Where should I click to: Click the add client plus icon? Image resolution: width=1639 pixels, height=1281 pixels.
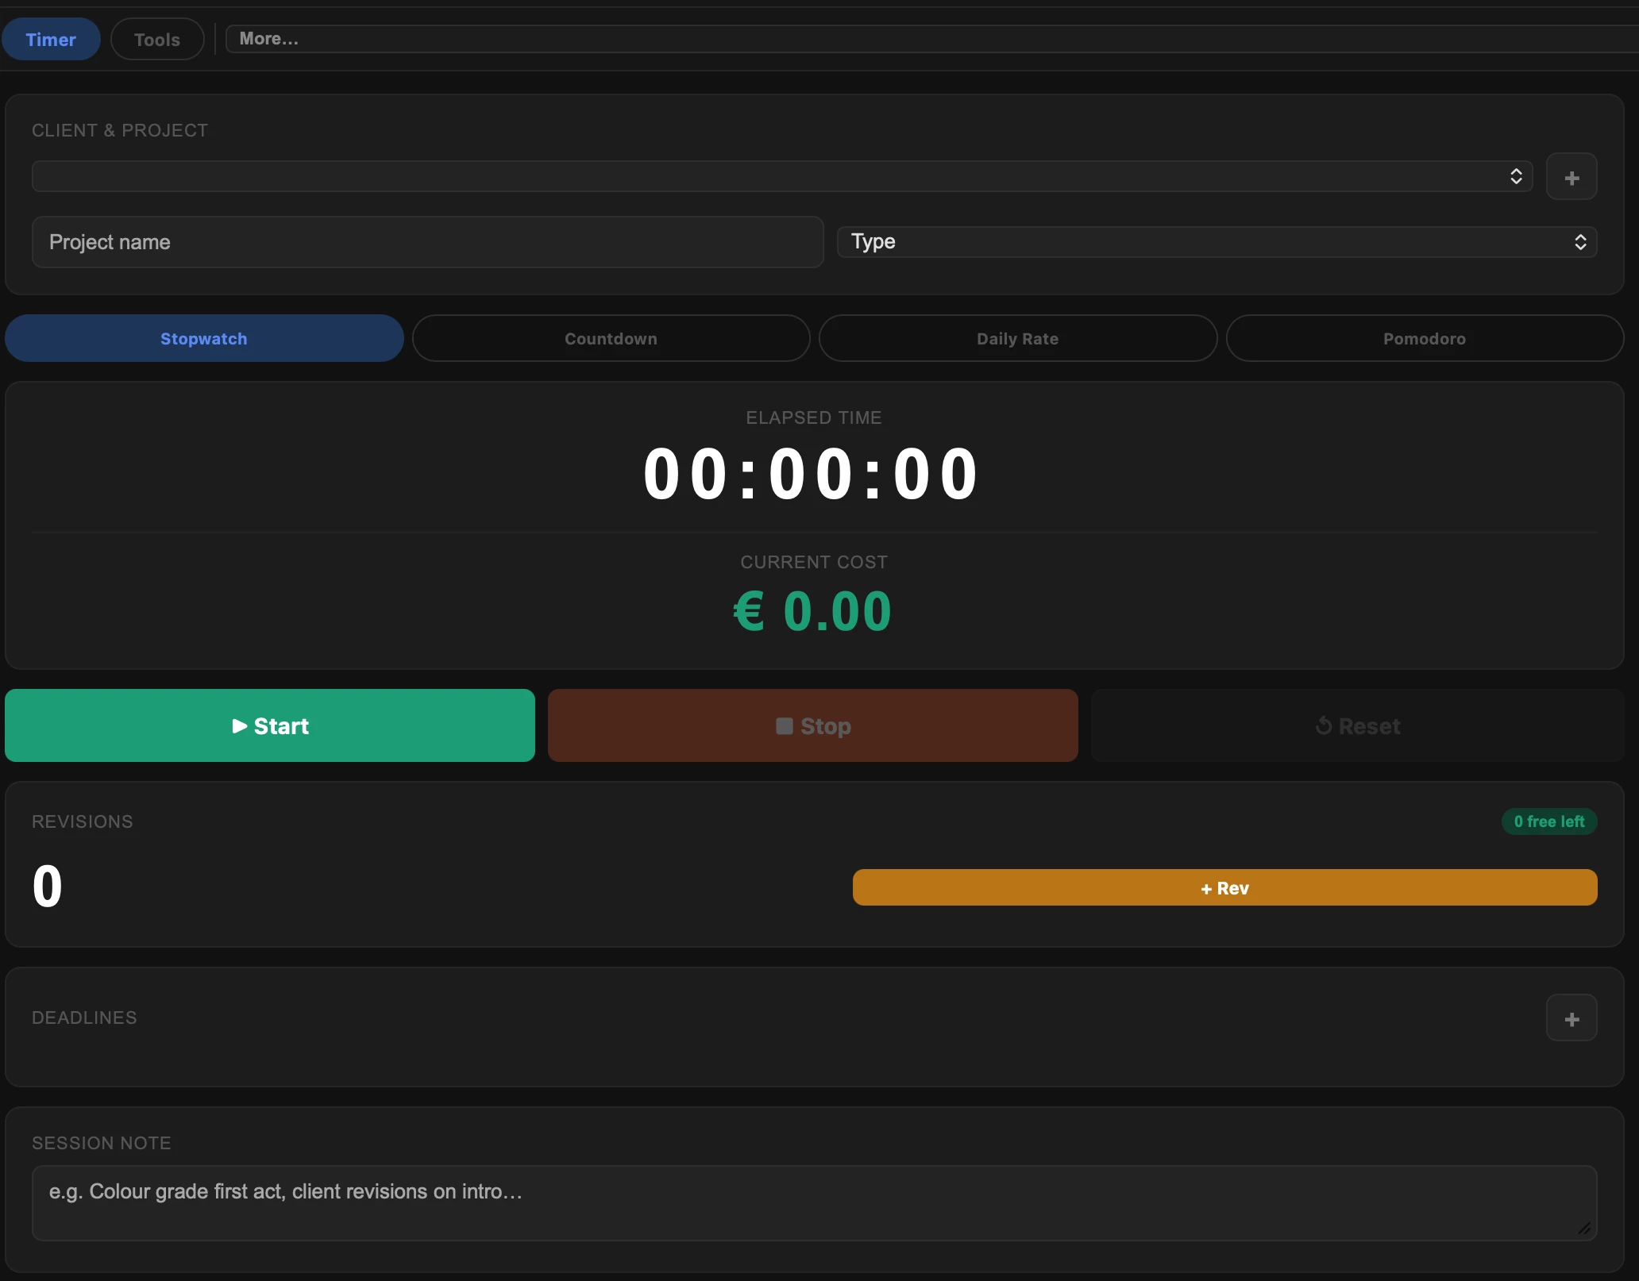click(1571, 177)
